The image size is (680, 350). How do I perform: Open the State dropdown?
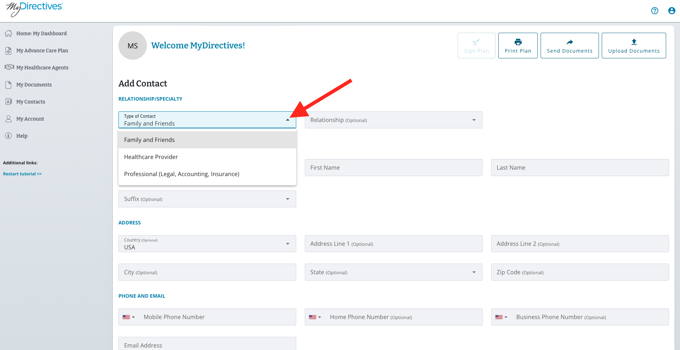[x=394, y=272]
